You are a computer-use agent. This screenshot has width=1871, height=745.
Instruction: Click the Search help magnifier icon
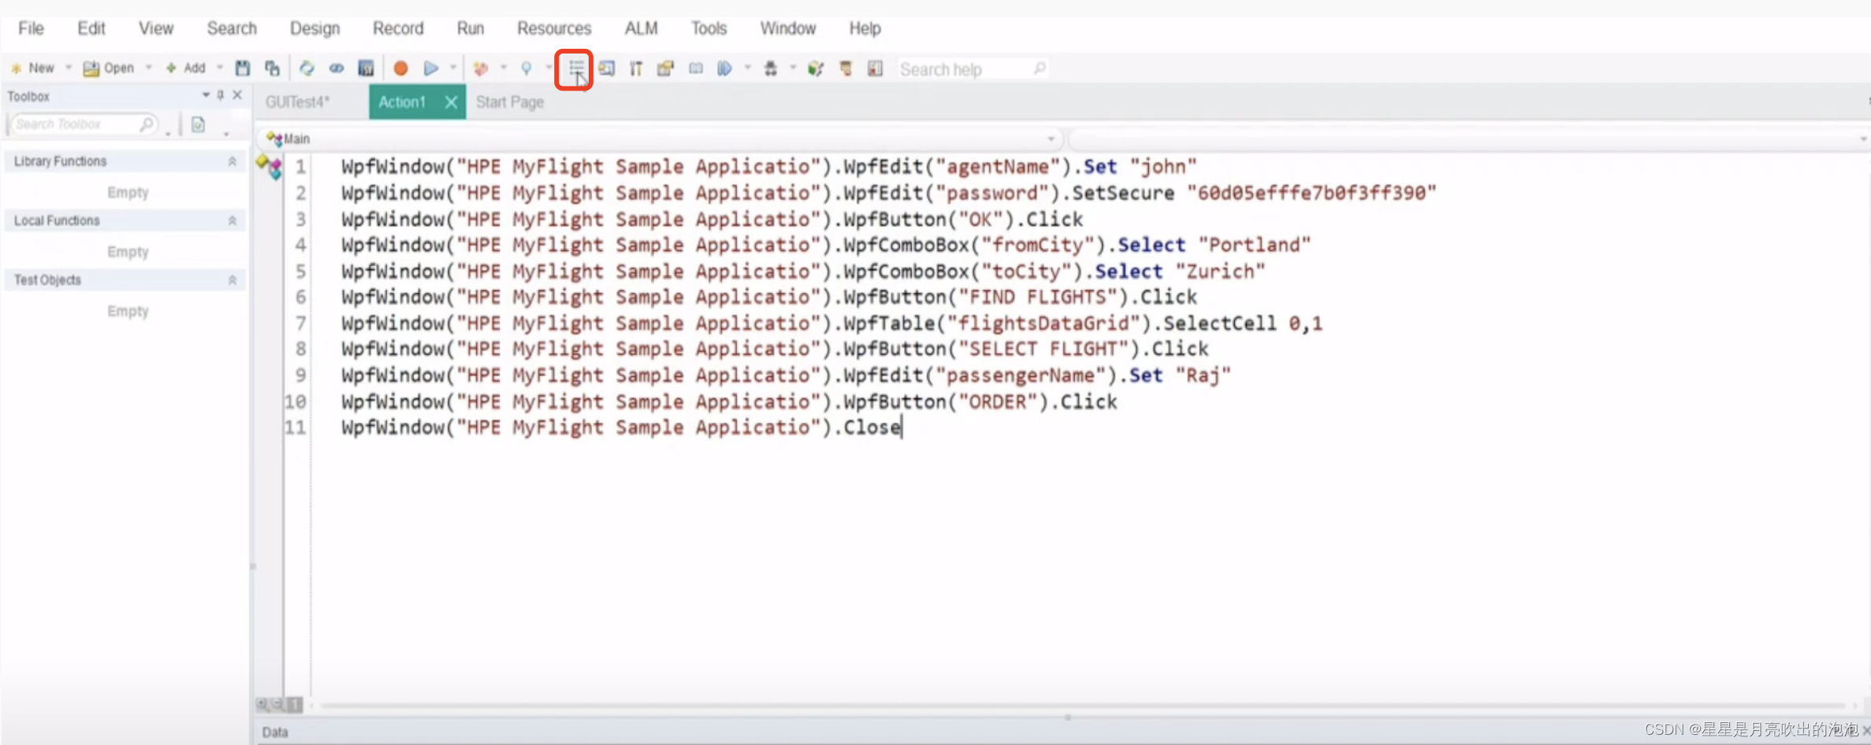1040,69
